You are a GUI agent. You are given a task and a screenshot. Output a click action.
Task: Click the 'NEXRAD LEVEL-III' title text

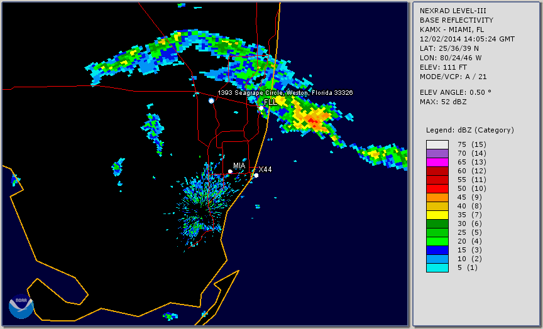pos(453,11)
